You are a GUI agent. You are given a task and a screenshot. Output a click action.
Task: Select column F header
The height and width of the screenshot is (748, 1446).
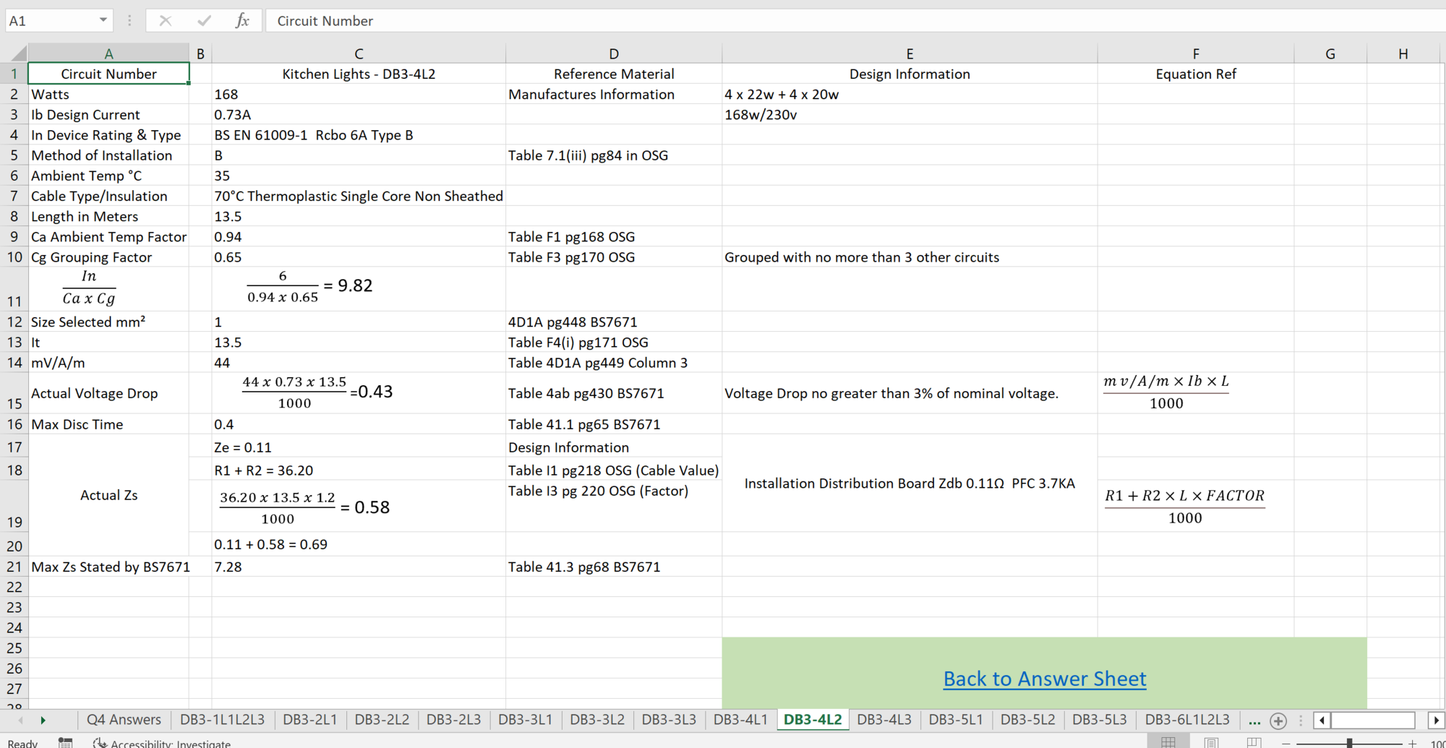click(x=1196, y=53)
